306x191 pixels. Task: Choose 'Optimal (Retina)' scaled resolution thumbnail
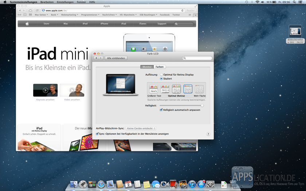pyautogui.click(x=176, y=89)
